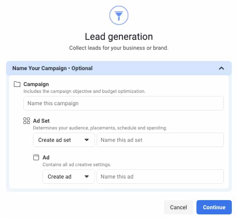Focus the Name this ad set field
Screen dimensions: 237x218
(x=160, y=140)
